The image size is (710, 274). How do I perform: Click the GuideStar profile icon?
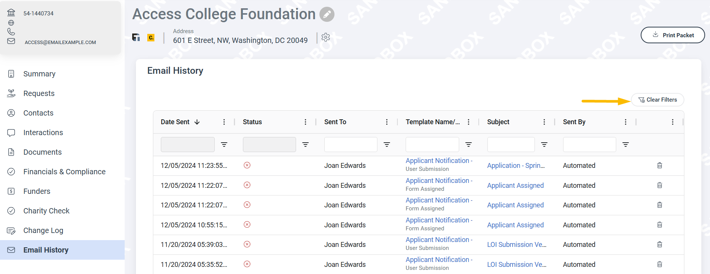136,37
